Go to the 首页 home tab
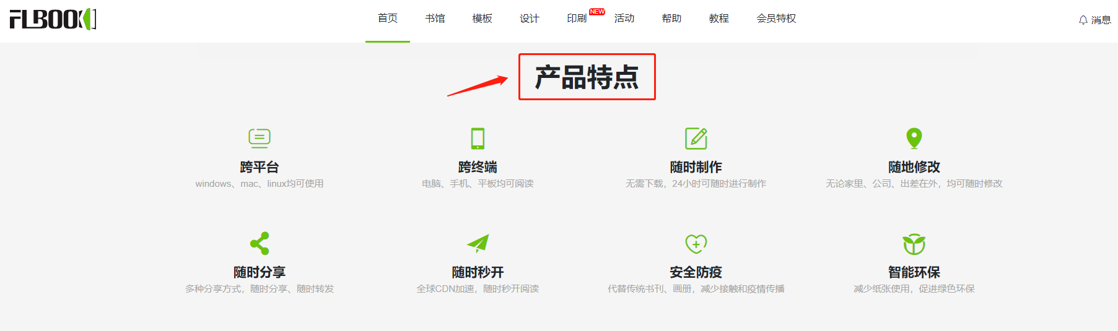This screenshot has height=331, width=1118. coord(388,19)
